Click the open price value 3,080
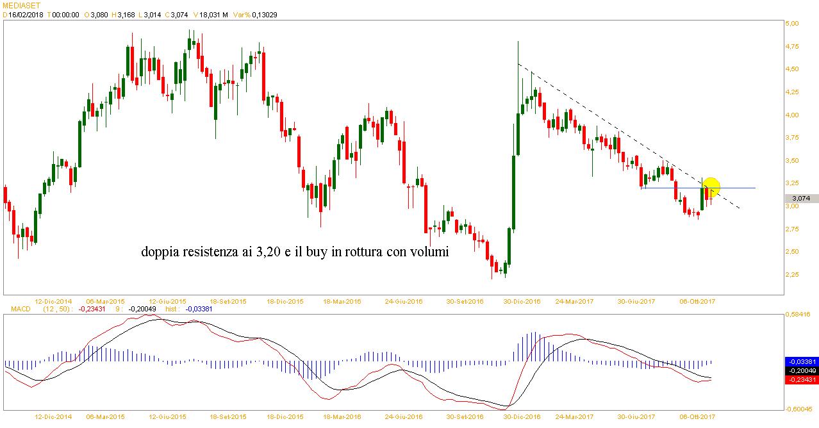The image size is (819, 428). point(99,14)
